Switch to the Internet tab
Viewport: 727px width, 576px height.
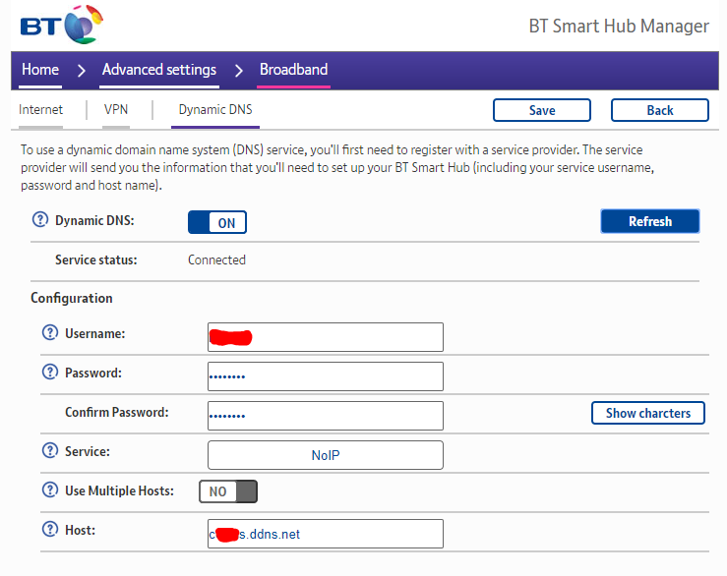[x=40, y=110]
